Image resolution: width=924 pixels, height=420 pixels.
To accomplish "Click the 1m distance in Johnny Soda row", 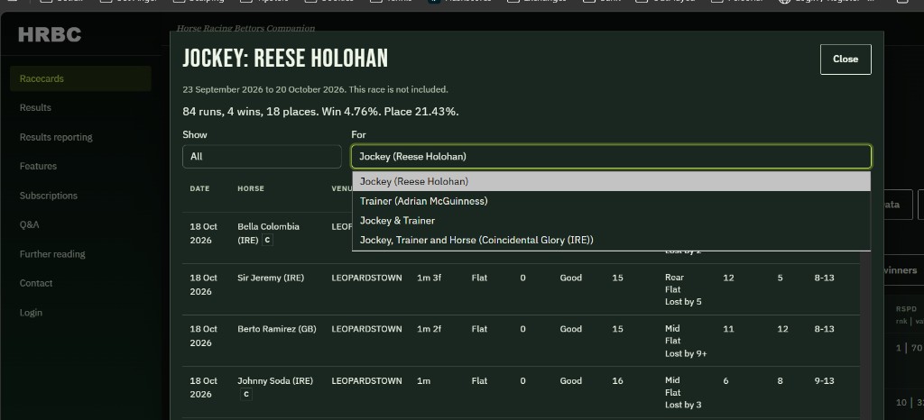I will click(423, 380).
